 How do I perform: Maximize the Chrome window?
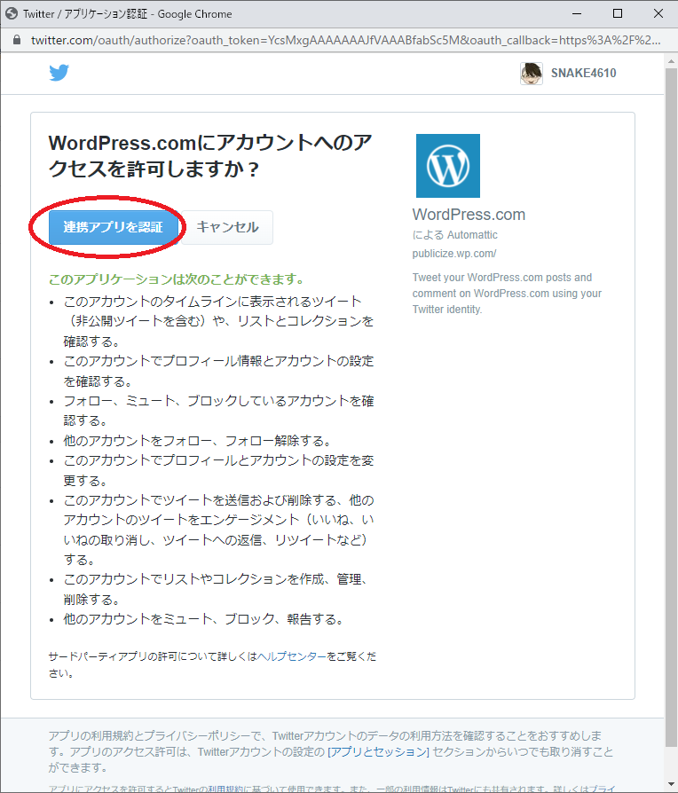pyautogui.click(x=618, y=13)
